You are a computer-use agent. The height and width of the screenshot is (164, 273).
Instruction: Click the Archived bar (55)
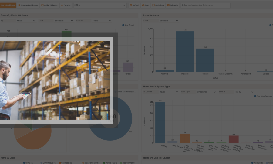pos(164,71)
